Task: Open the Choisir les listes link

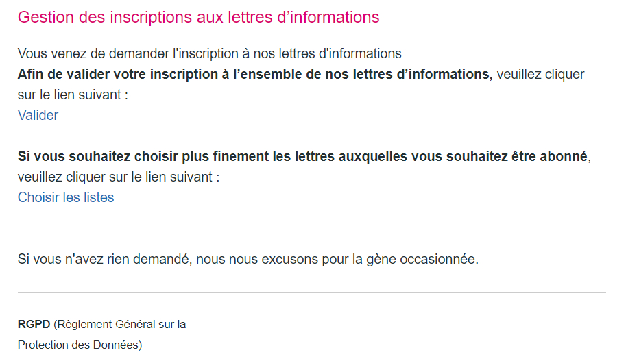Action: (66, 197)
